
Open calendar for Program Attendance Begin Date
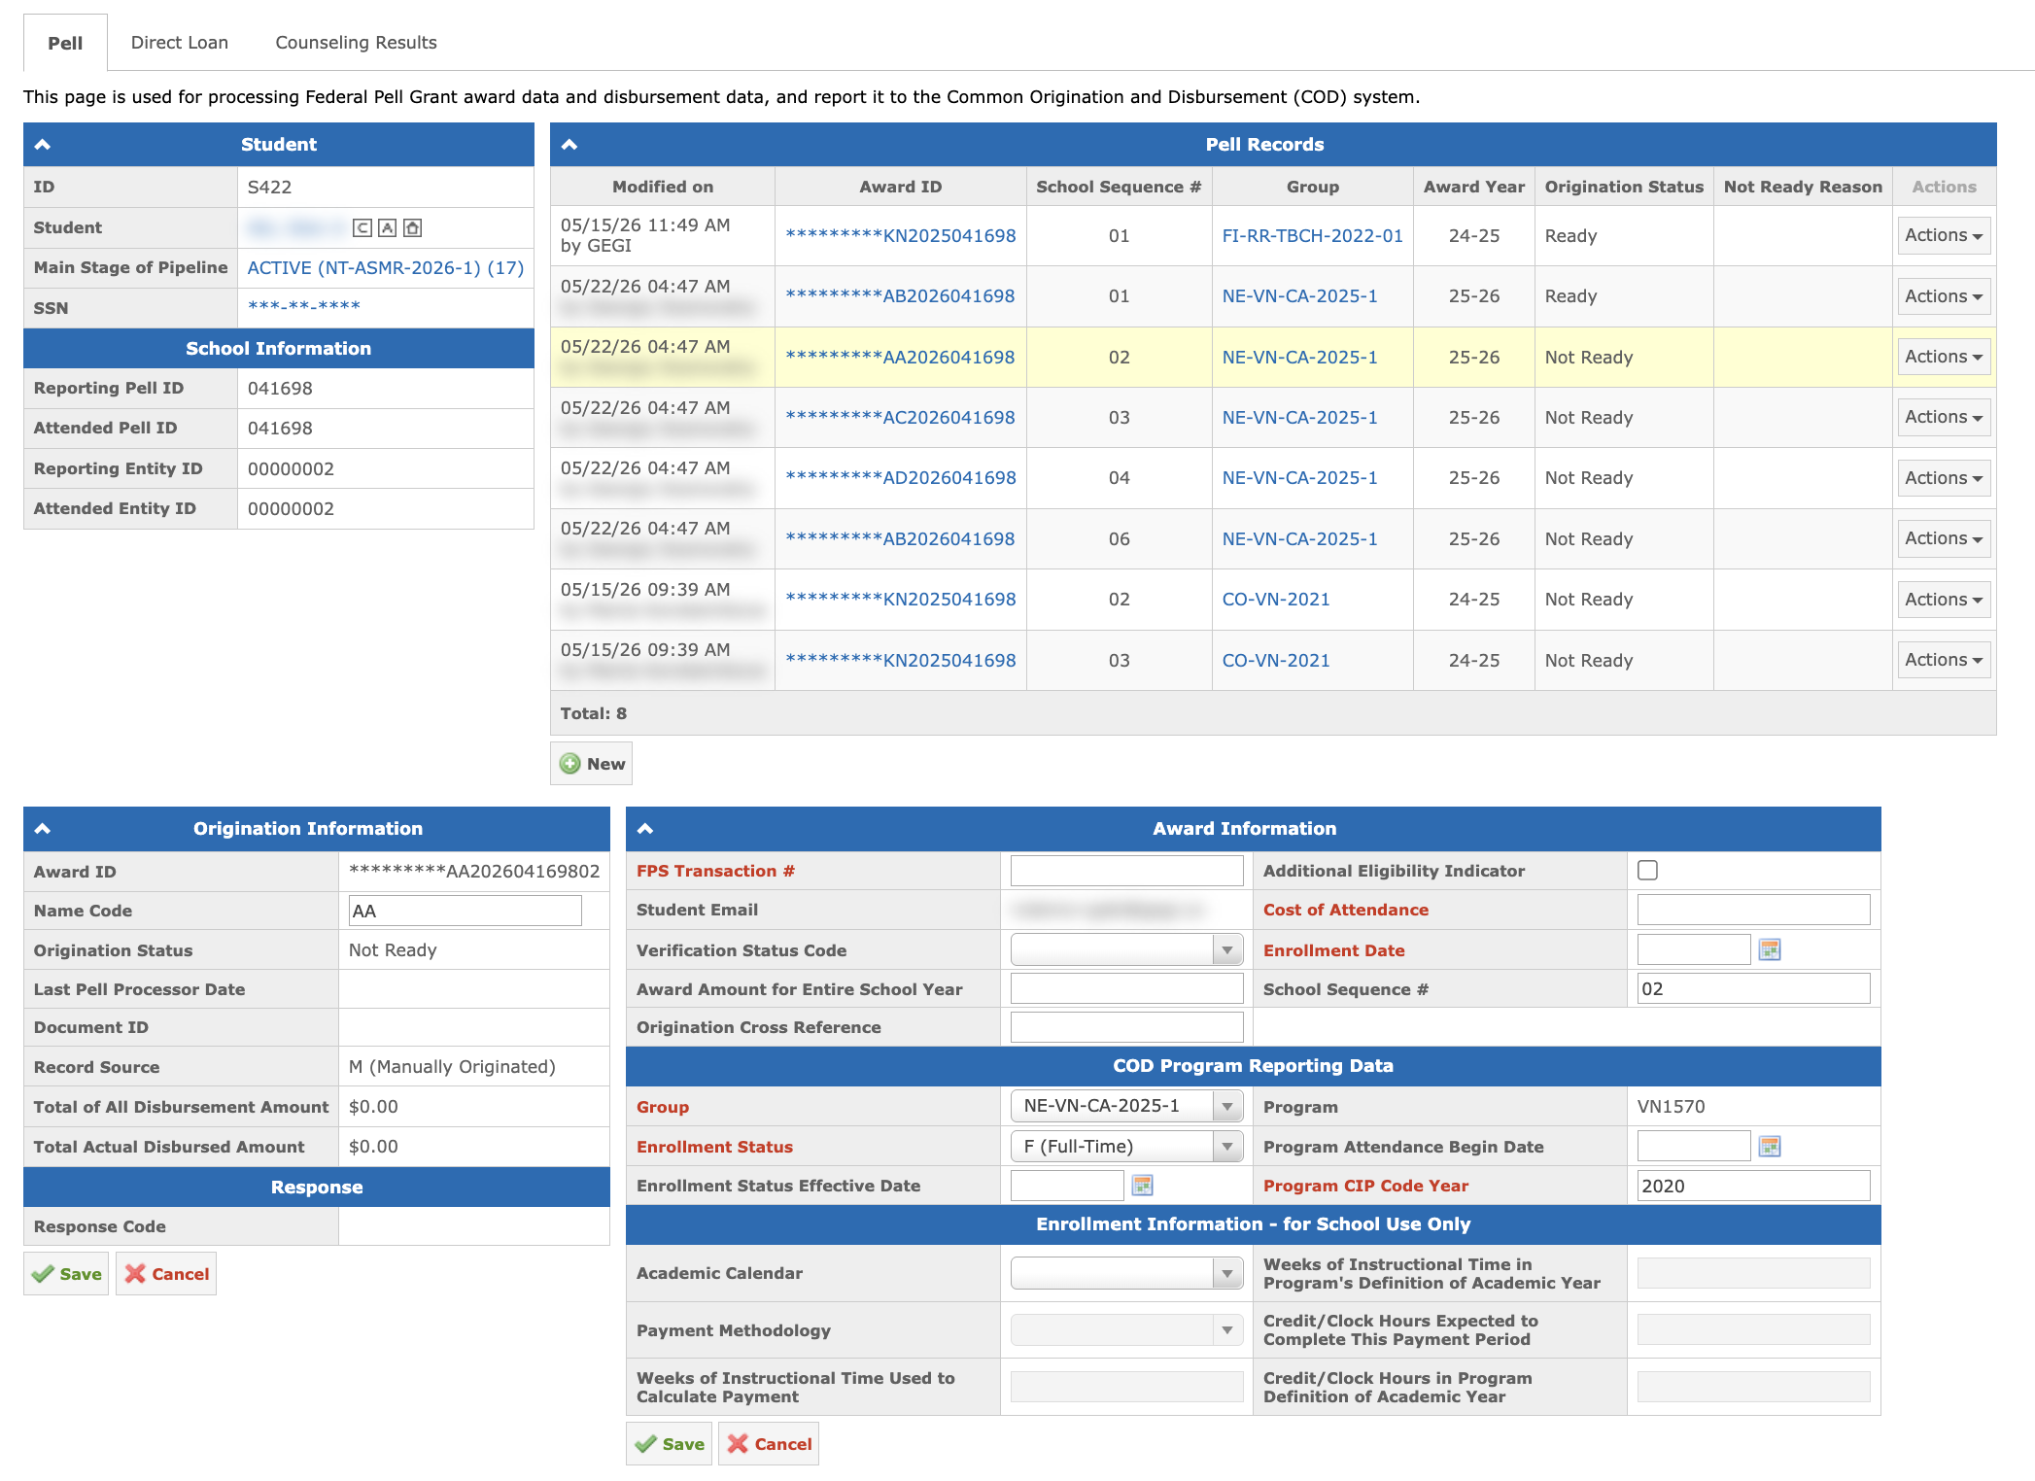click(x=1770, y=1147)
